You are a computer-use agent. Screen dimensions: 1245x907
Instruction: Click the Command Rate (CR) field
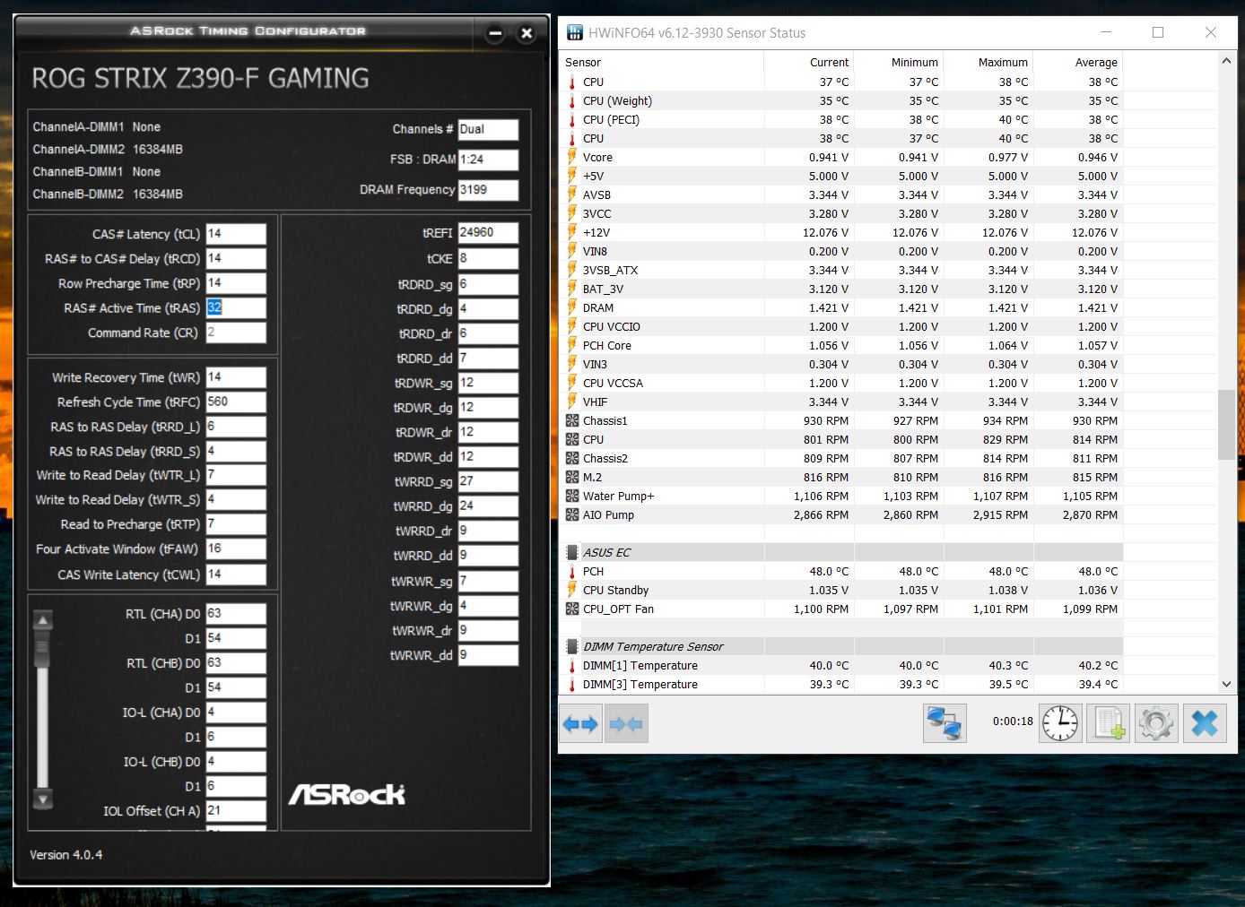coord(236,333)
